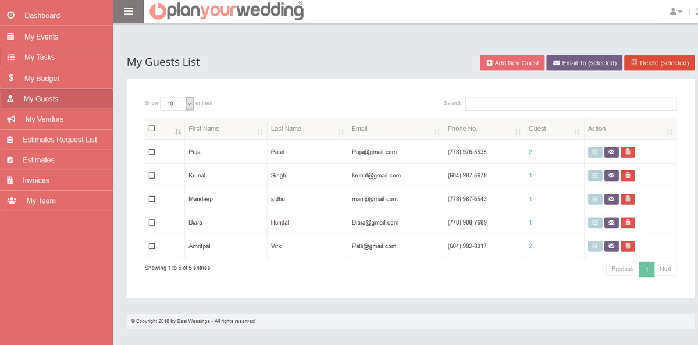
Task: Click the My Tasks checklist icon
Action: coord(10,57)
